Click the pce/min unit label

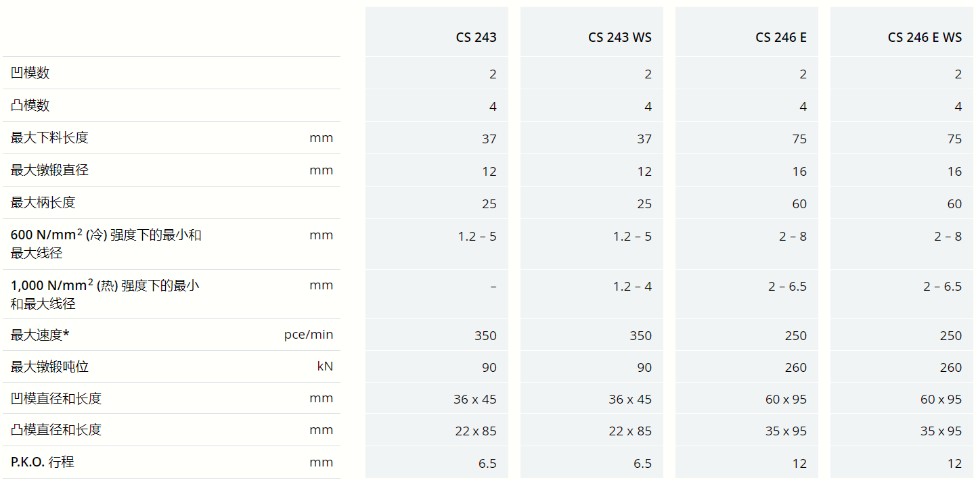(309, 335)
